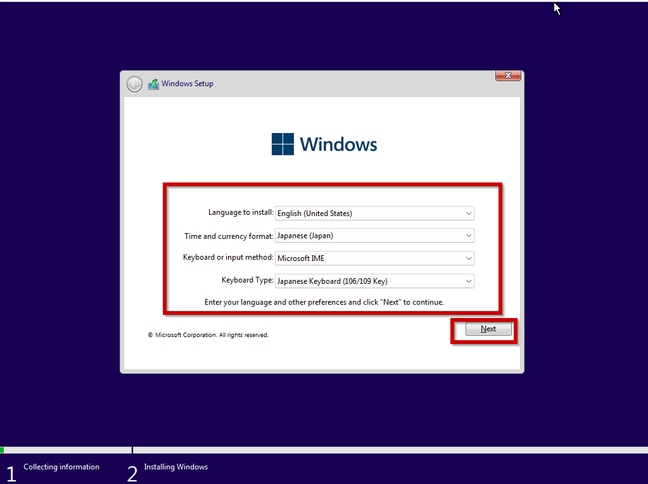This screenshot has height=484, width=648.
Task: Open the Keyboard Type dropdown
Action: pyautogui.click(x=374, y=281)
